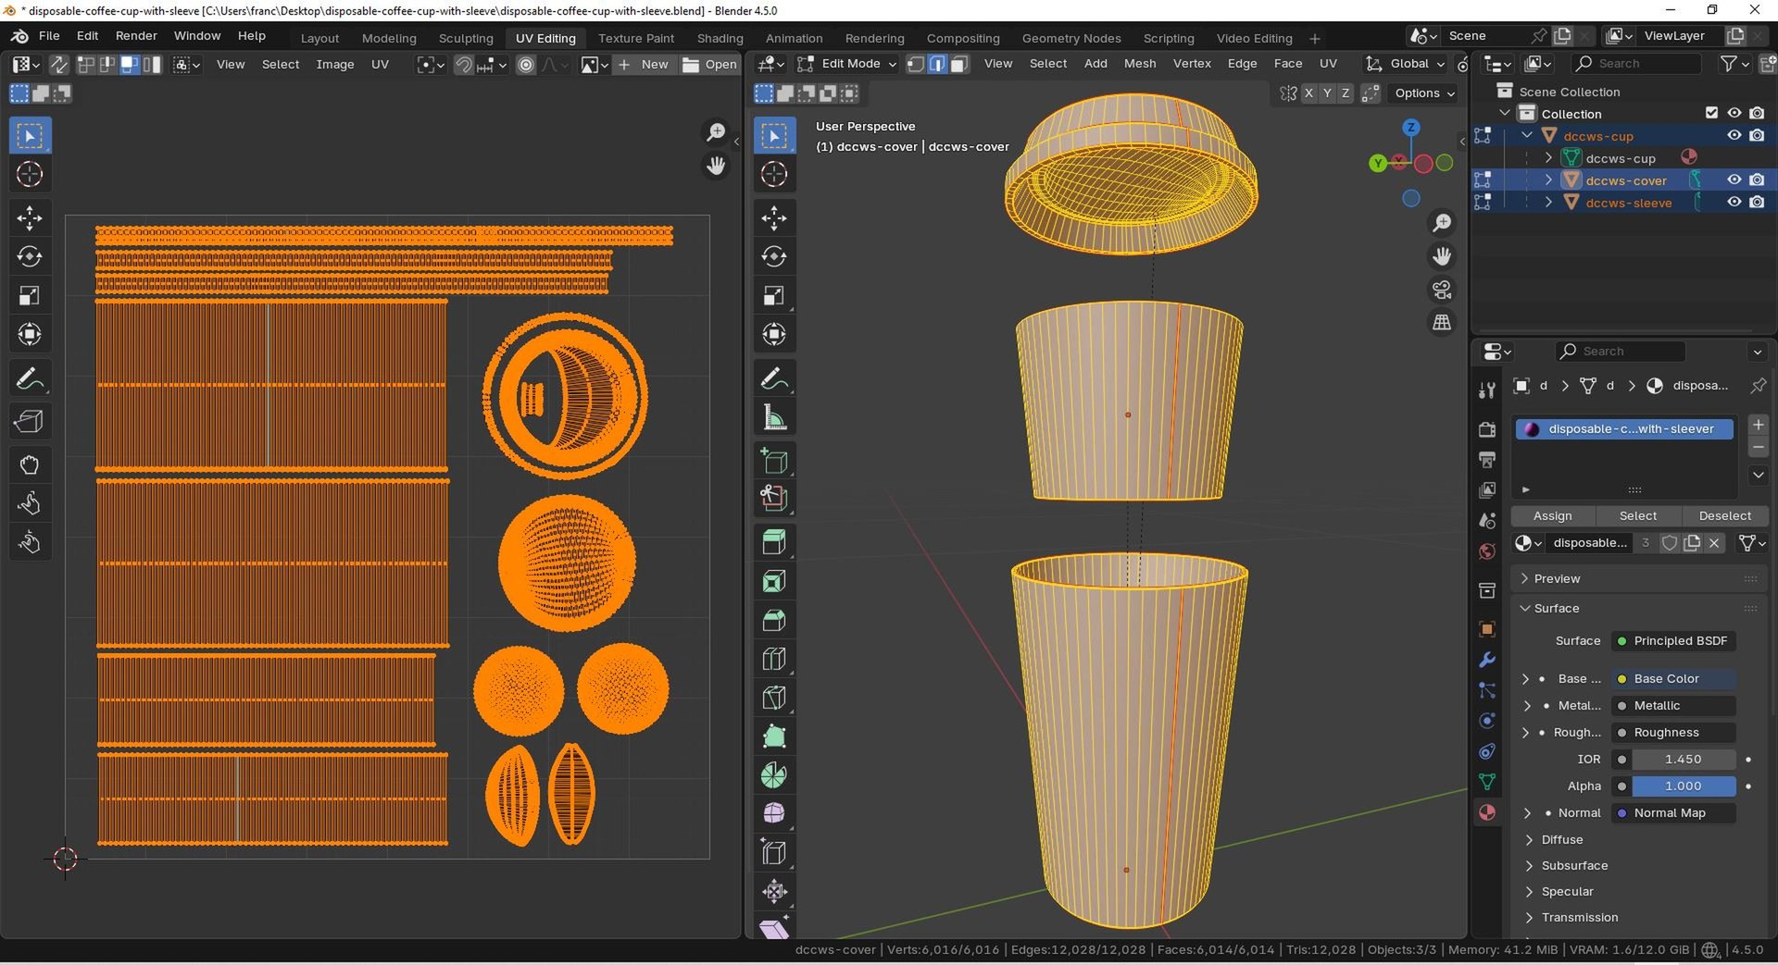
Task: Select the Spin tool
Action: coord(774,775)
